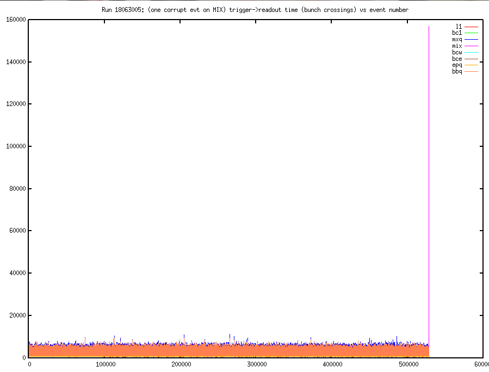Click the 'bce' legend label
The image size is (489, 372).
point(457,59)
